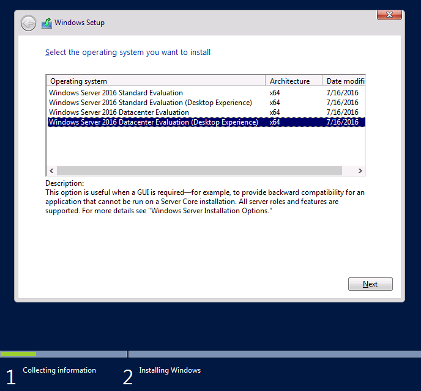Click the x64 cell of Standard Evaluation

coord(275,93)
